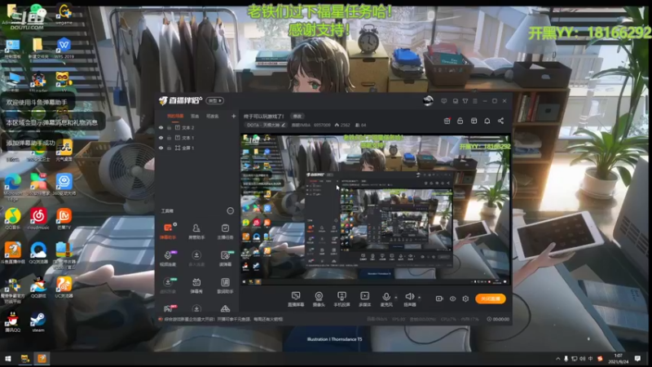Open the 读弹幕 tool
This screenshot has height=367, width=652.
(225, 258)
